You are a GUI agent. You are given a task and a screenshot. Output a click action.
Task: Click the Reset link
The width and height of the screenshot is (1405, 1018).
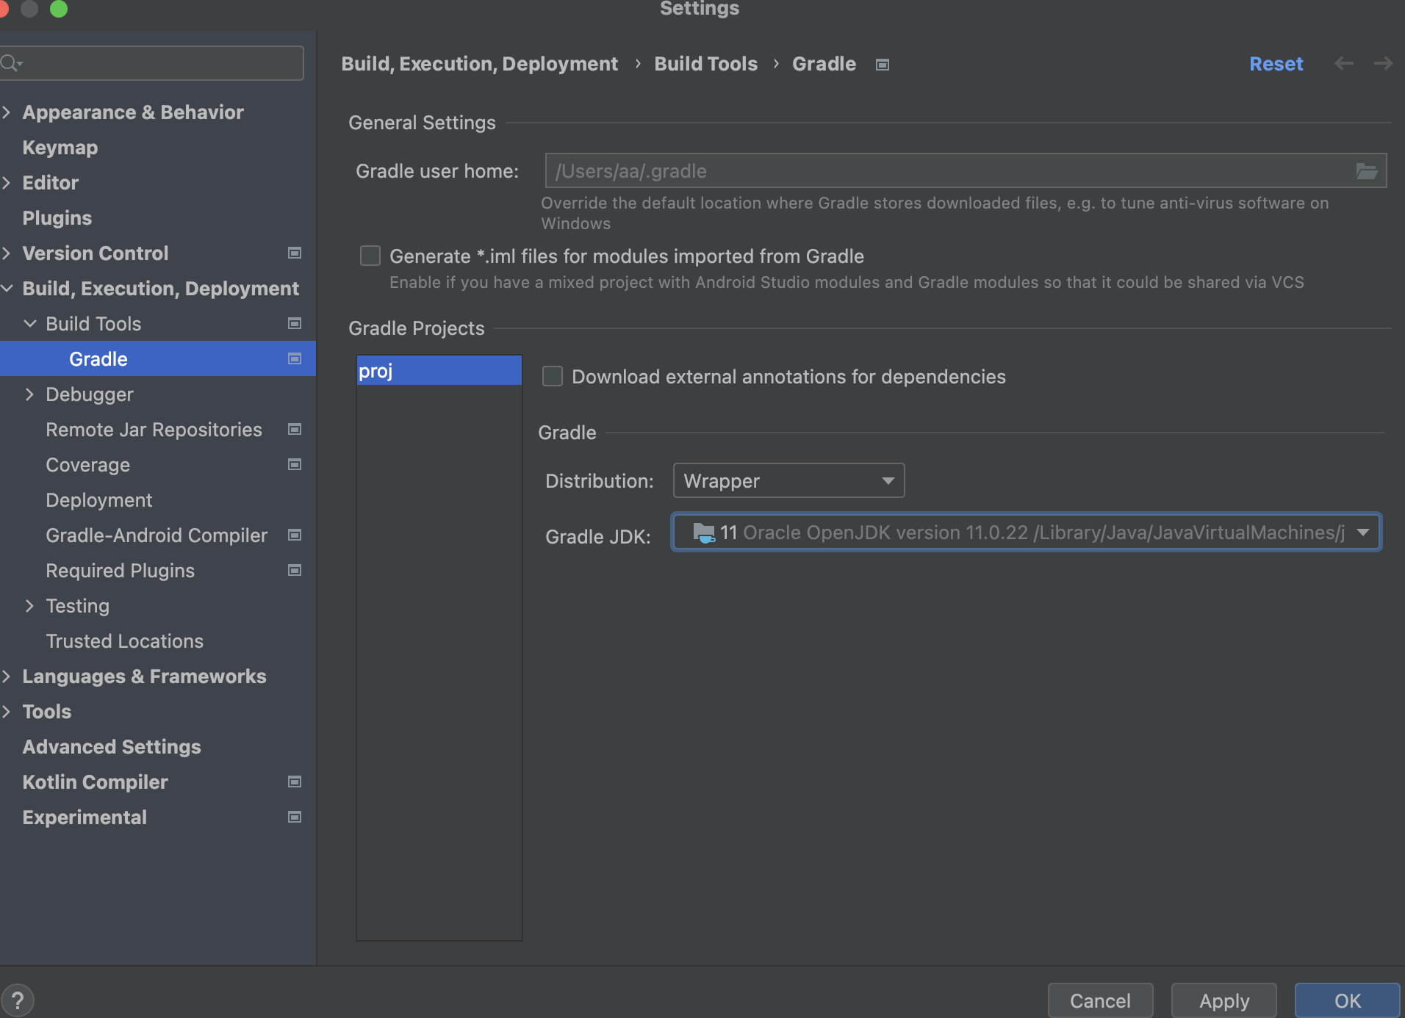click(1276, 64)
